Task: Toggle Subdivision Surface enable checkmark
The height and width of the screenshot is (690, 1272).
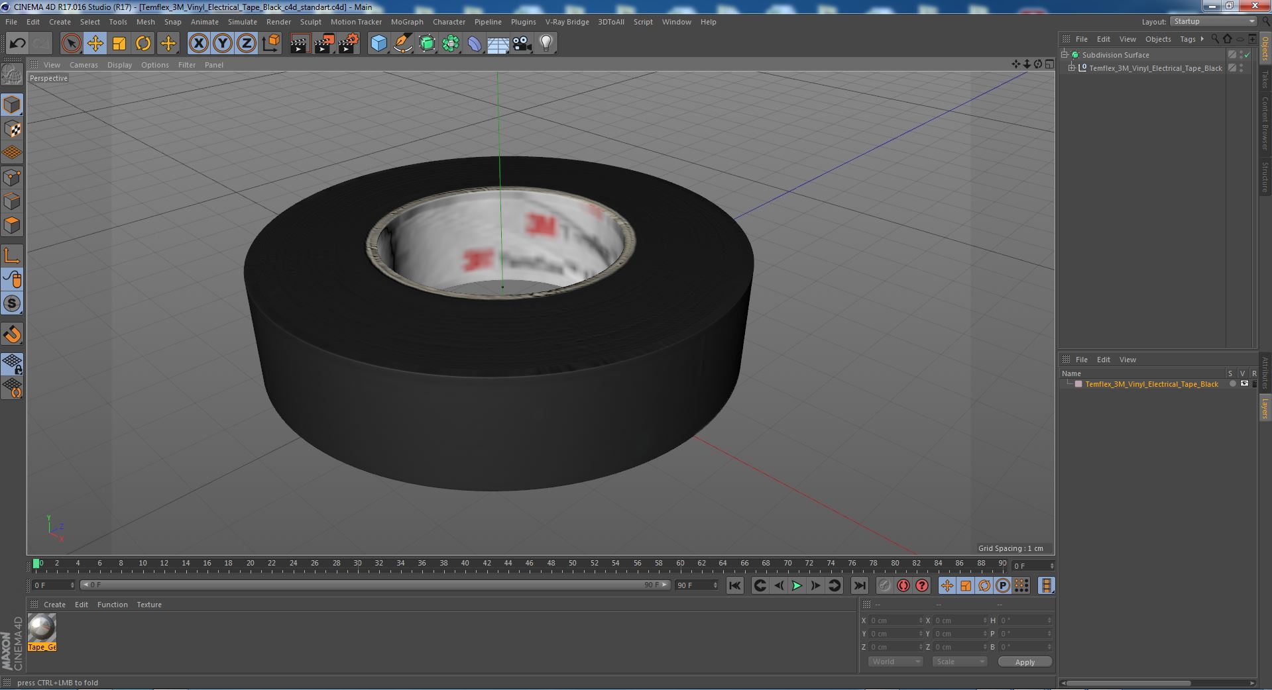Action: (1247, 55)
